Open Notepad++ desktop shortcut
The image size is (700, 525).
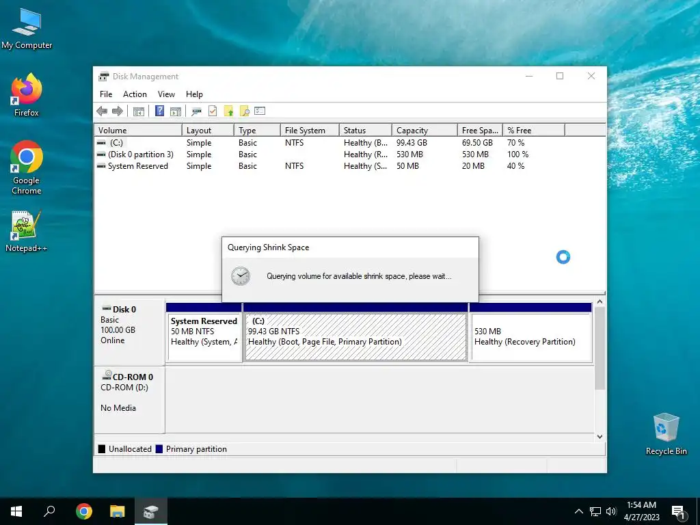(x=27, y=231)
